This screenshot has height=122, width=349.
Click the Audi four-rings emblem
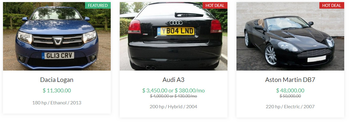tap(176, 23)
